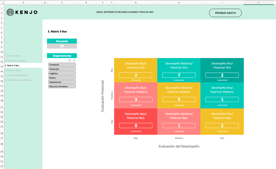Select Logística in the department slicer

[62, 73]
